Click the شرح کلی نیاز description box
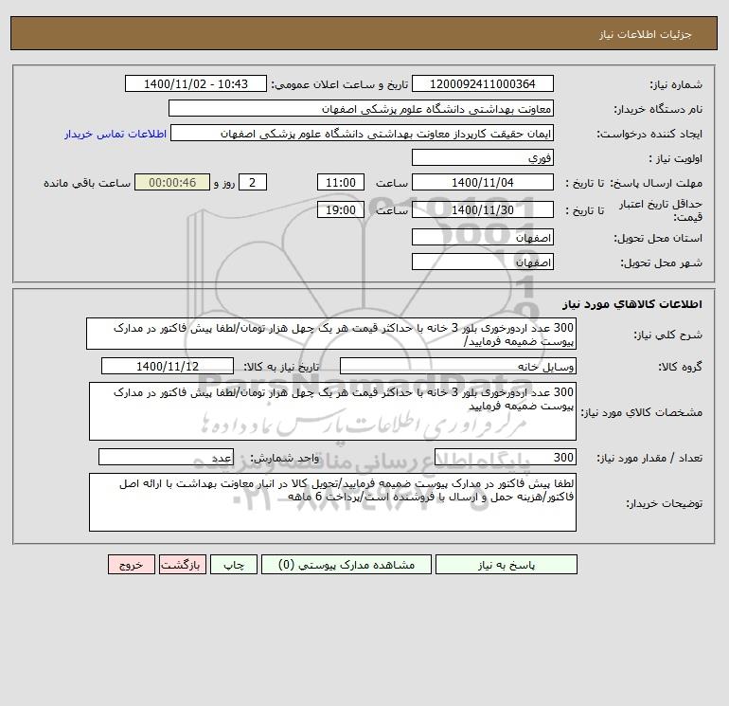Image resolution: width=729 pixels, height=706 pixels. [331, 334]
